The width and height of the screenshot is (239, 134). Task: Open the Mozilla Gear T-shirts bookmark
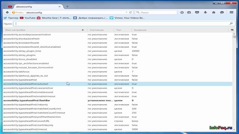(54, 18)
